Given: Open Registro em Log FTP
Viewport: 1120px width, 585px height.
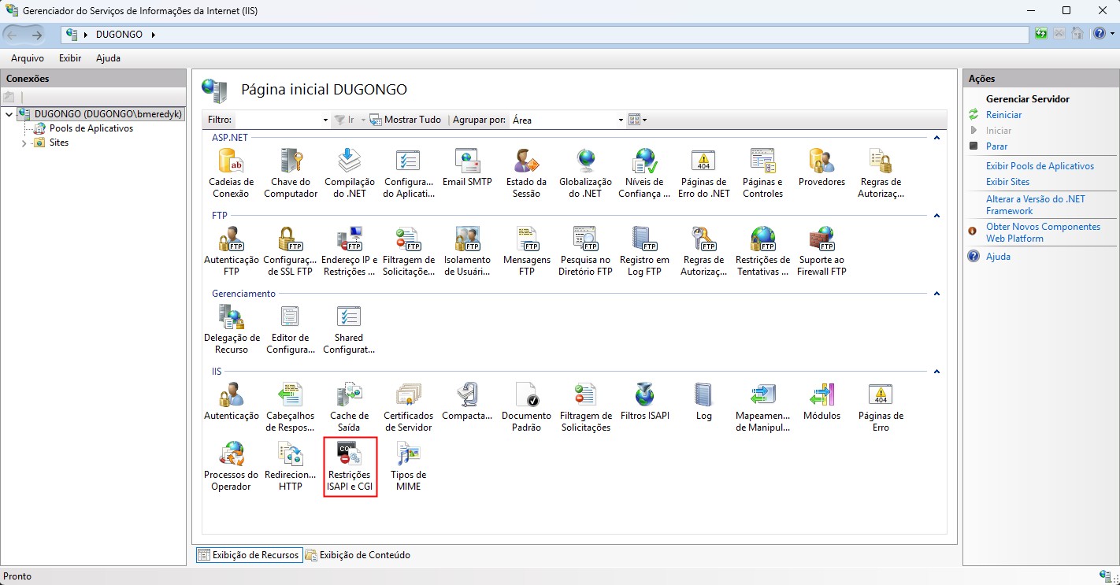Looking at the screenshot, I should 644,251.
